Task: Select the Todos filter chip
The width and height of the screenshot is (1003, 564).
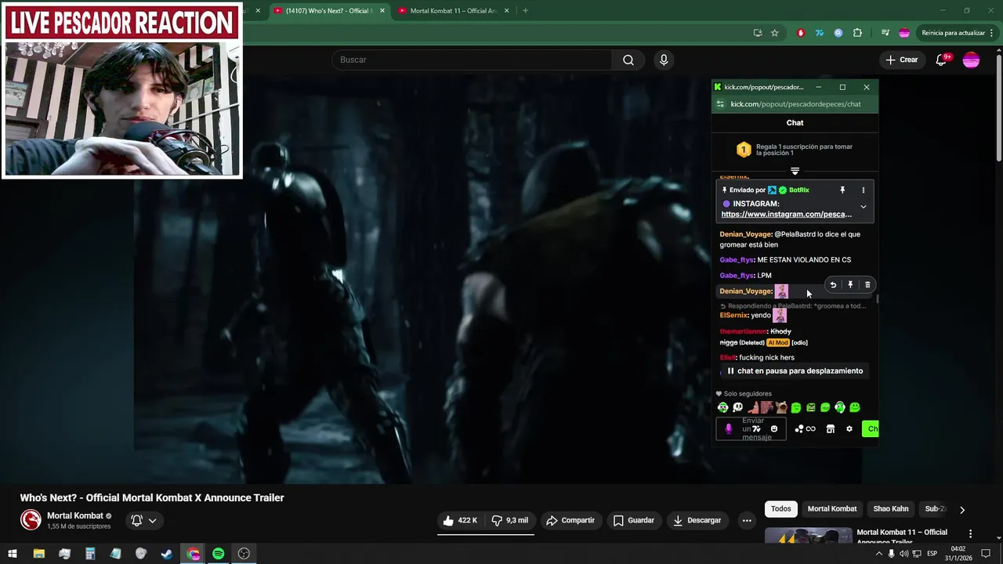Action: tap(781, 509)
